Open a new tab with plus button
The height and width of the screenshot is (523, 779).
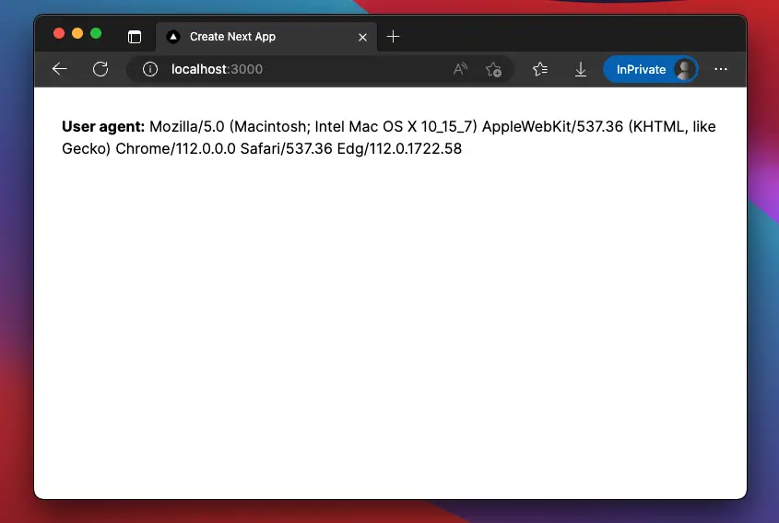coord(393,36)
